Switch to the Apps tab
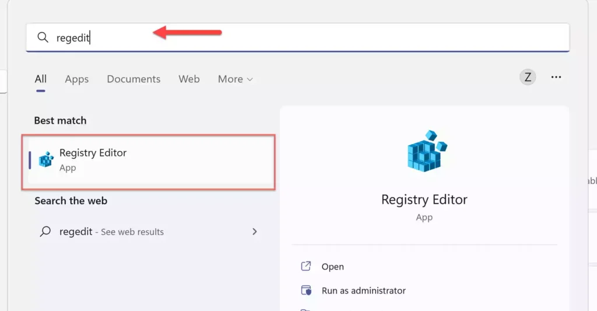Image resolution: width=597 pixels, height=311 pixels. 76,79
